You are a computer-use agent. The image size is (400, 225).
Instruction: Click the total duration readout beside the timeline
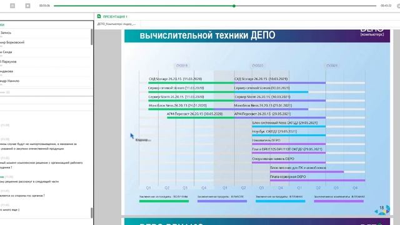(386, 6)
